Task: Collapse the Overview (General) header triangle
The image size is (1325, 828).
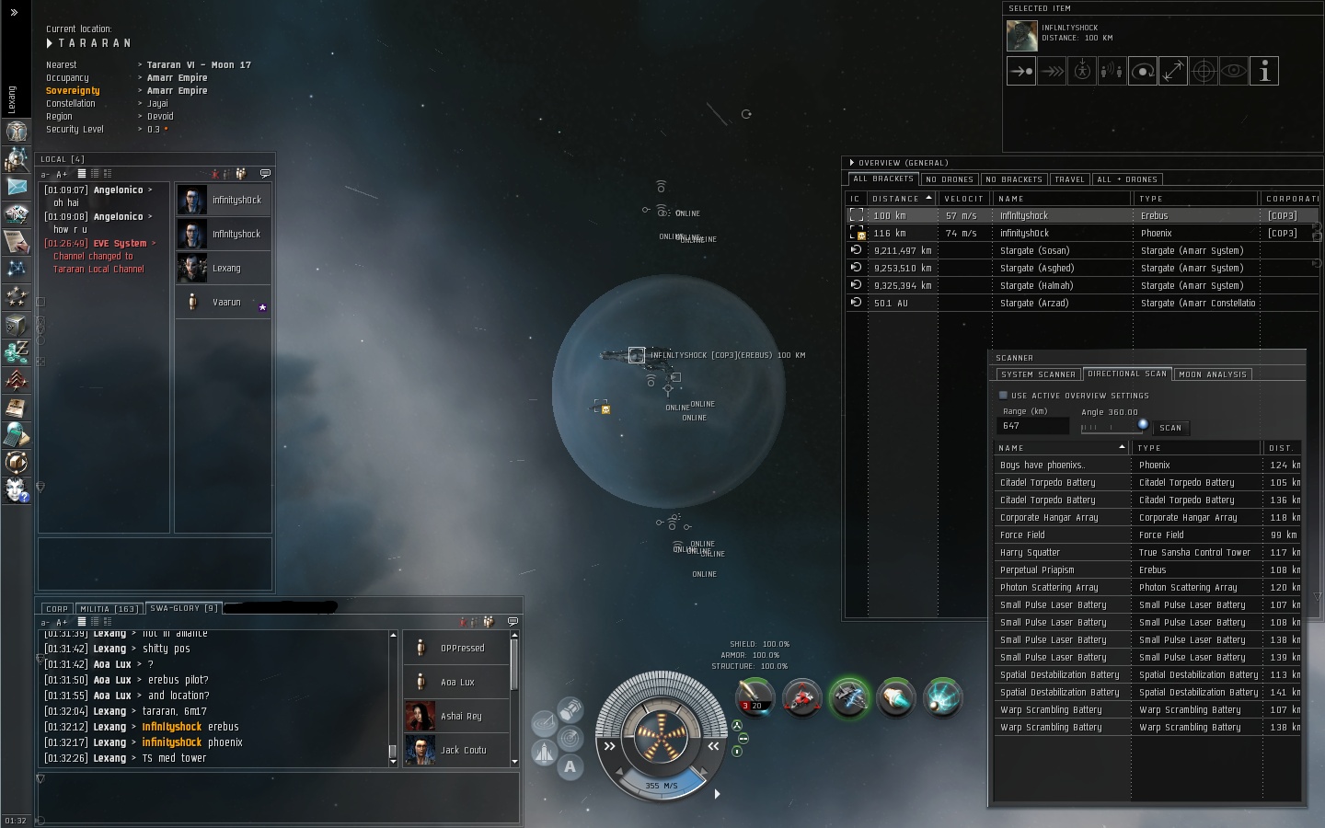Action: tap(851, 163)
